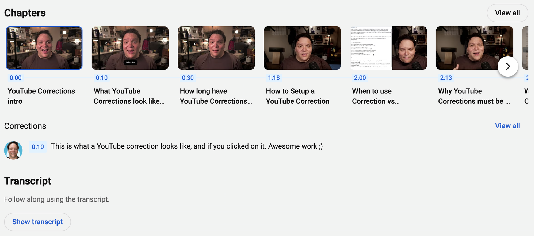Click the 1:18 chapter timestamp
Viewport: 535px width, 236px height.
[274, 78]
